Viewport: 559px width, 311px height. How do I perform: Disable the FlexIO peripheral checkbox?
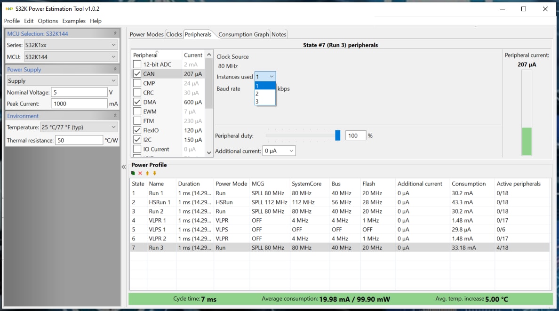(137, 130)
